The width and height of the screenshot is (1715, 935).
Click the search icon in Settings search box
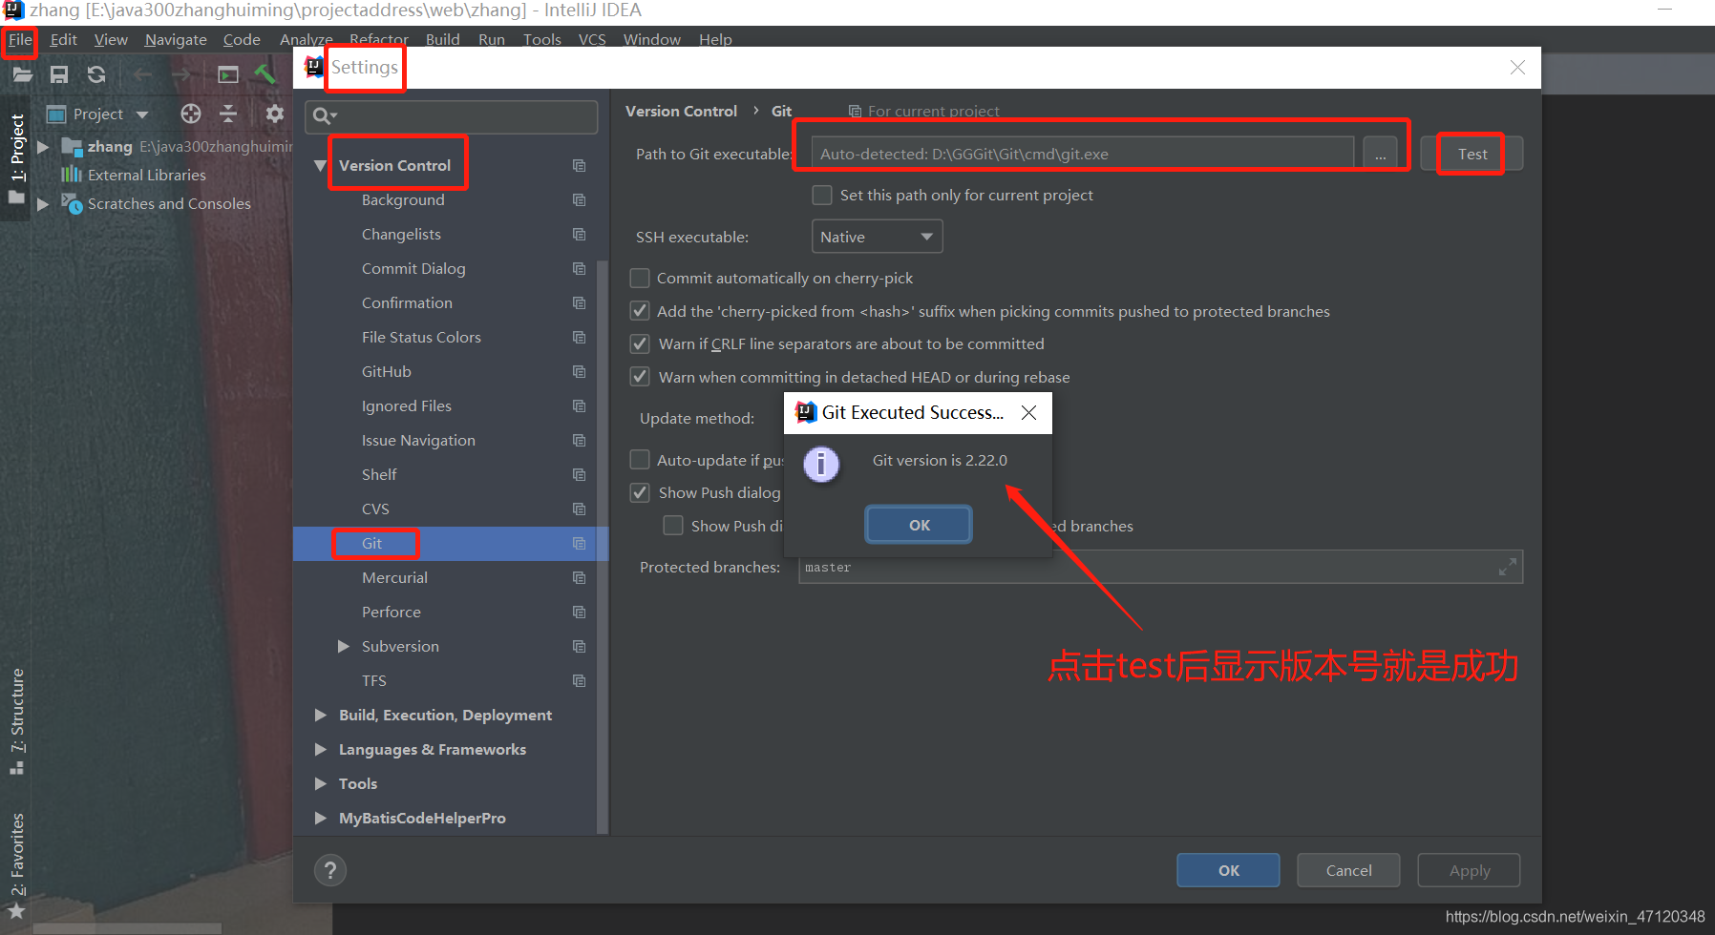pyautogui.click(x=324, y=116)
